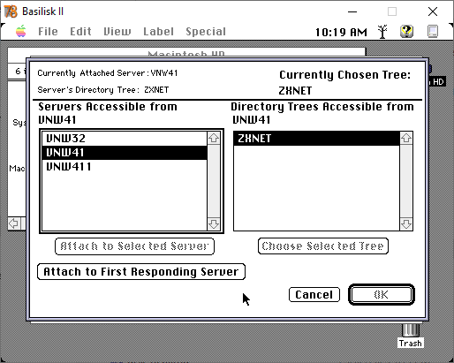Open the Application menu icon at far right
The width and height of the screenshot is (454, 363).
(433, 31)
